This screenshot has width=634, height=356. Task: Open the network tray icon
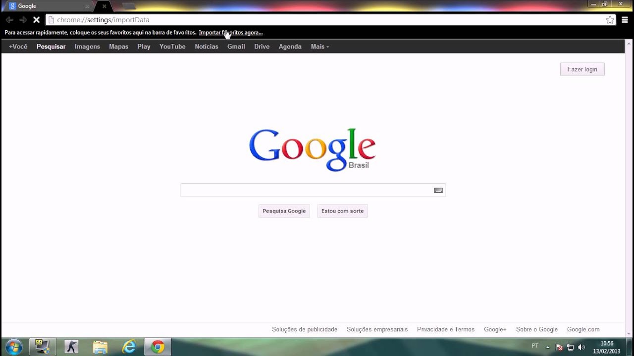570,347
